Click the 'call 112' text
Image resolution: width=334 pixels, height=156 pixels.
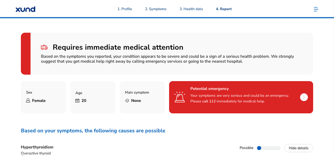pyautogui.click(x=209, y=102)
